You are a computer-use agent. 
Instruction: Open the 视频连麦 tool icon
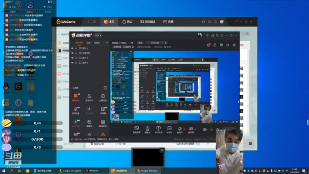tap(76, 111)
